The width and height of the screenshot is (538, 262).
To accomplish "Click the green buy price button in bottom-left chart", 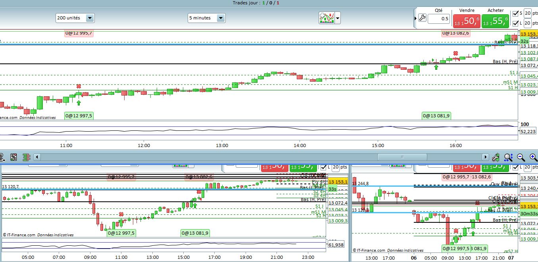I will (x=303, y=168).
